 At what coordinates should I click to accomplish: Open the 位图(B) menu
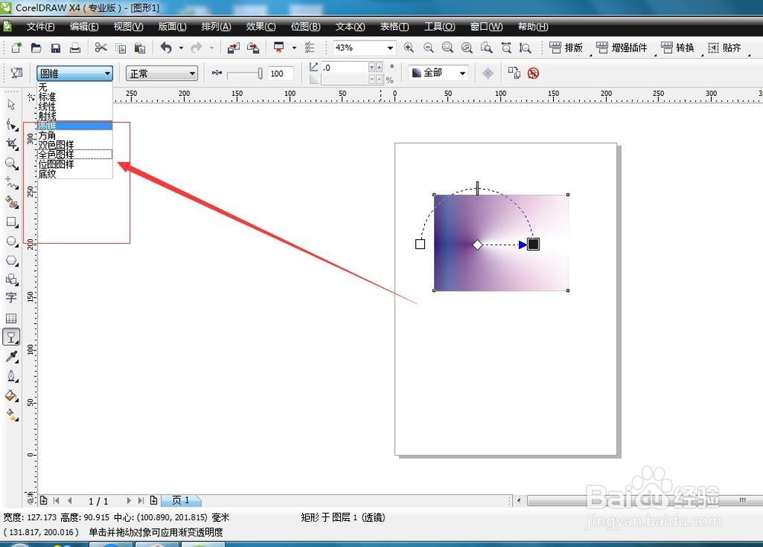pos(306,27)
